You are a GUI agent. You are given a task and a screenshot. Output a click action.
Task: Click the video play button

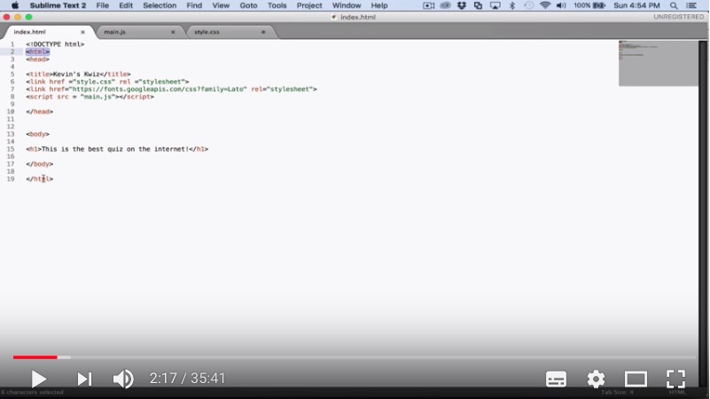pyautogui.click(x=39, y=379)
